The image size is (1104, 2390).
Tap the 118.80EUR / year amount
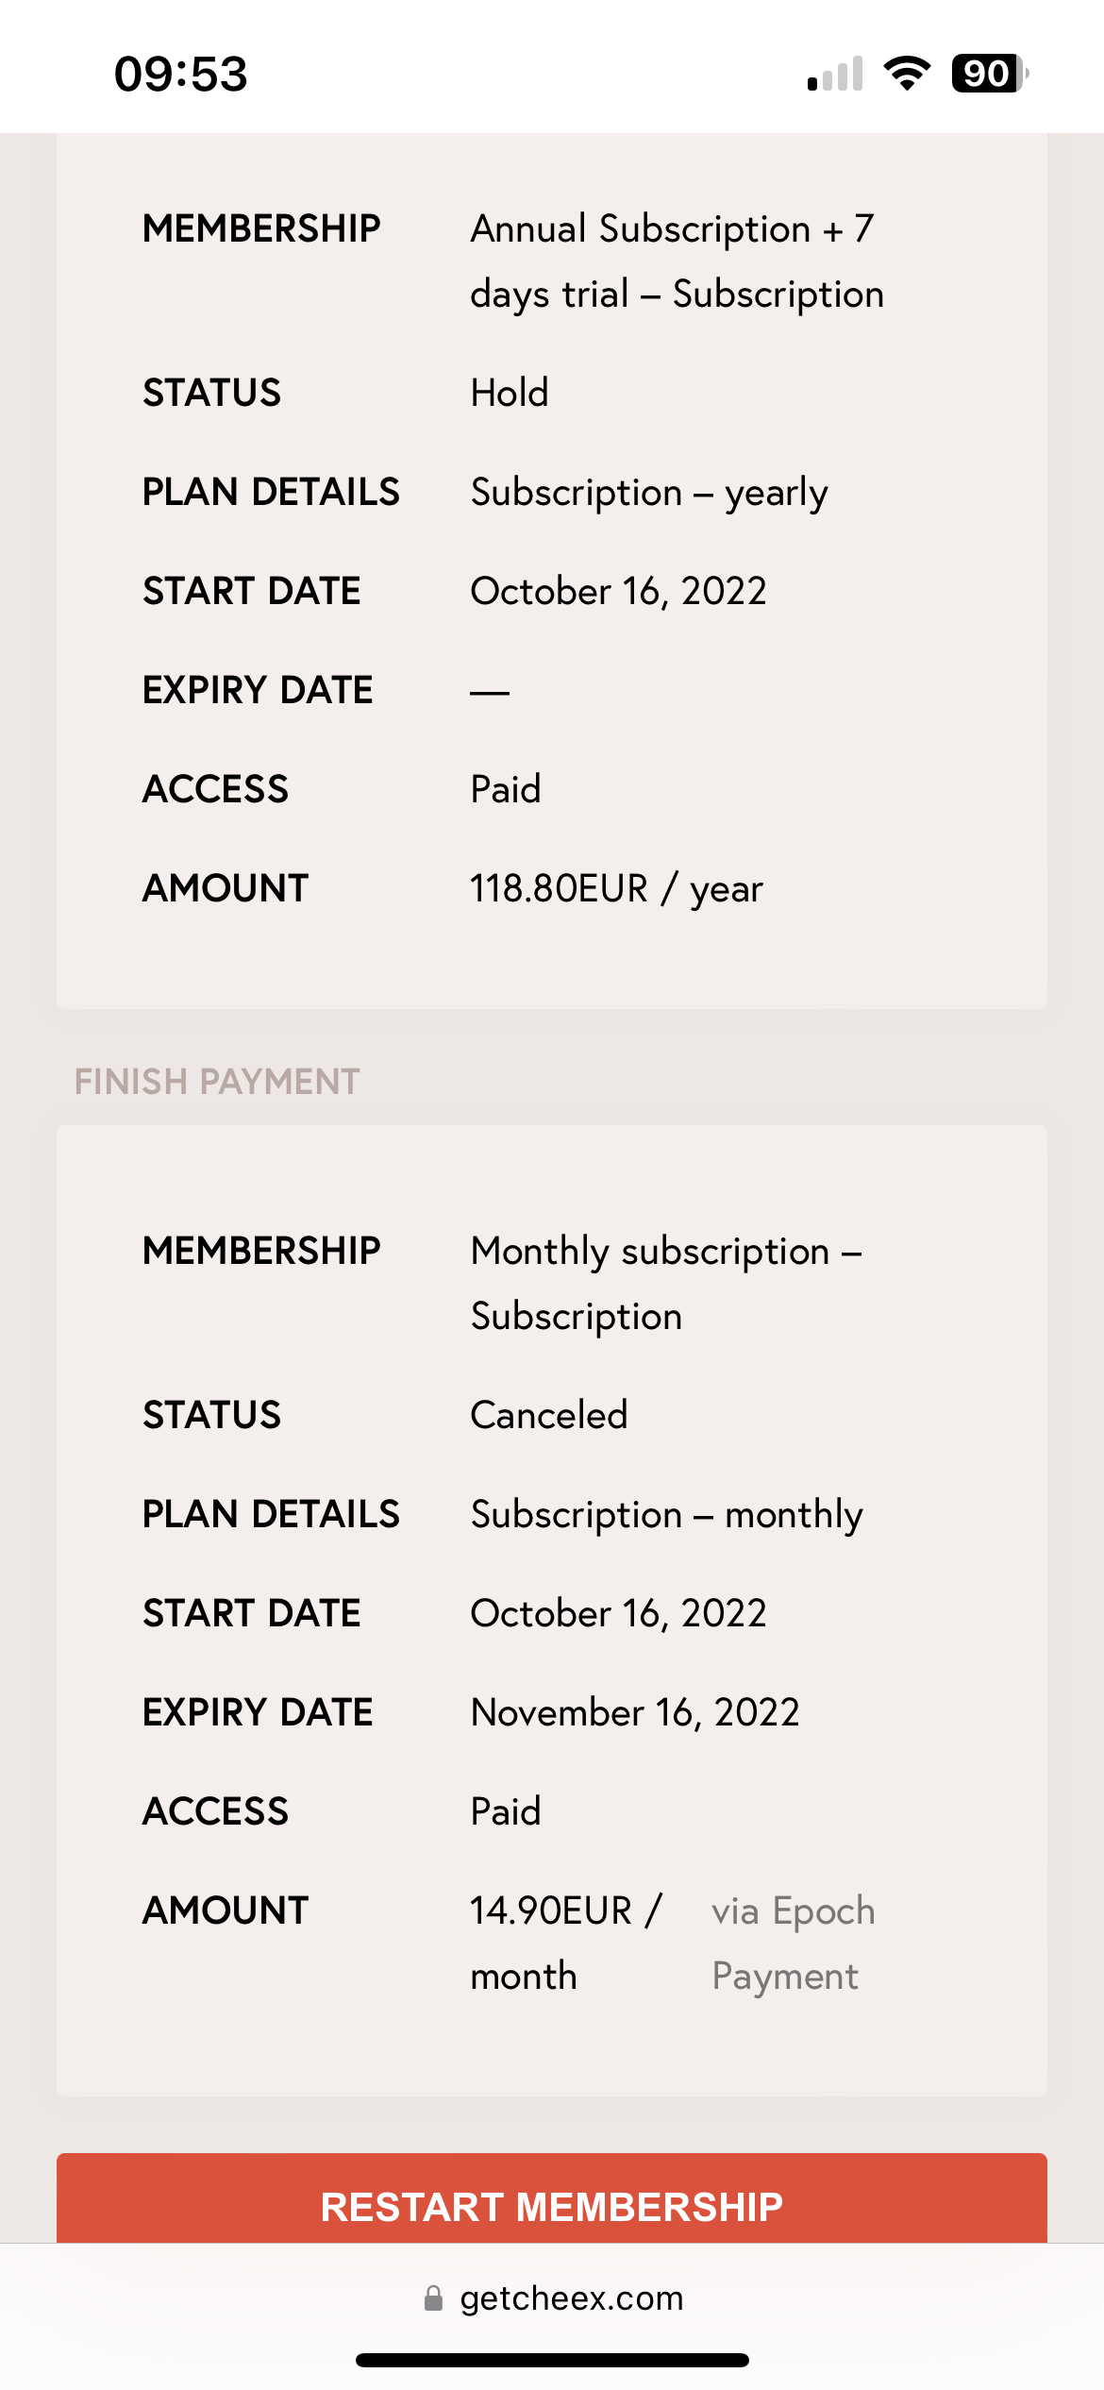click(x=616, y=888)
